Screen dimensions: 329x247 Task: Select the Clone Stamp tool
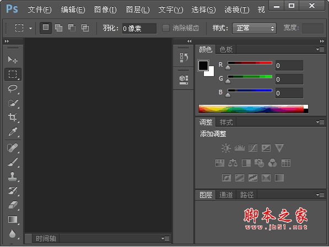[x=13, y=176]
